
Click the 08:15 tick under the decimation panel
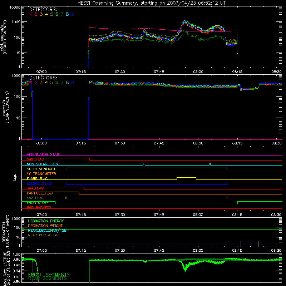click(237, 251)
